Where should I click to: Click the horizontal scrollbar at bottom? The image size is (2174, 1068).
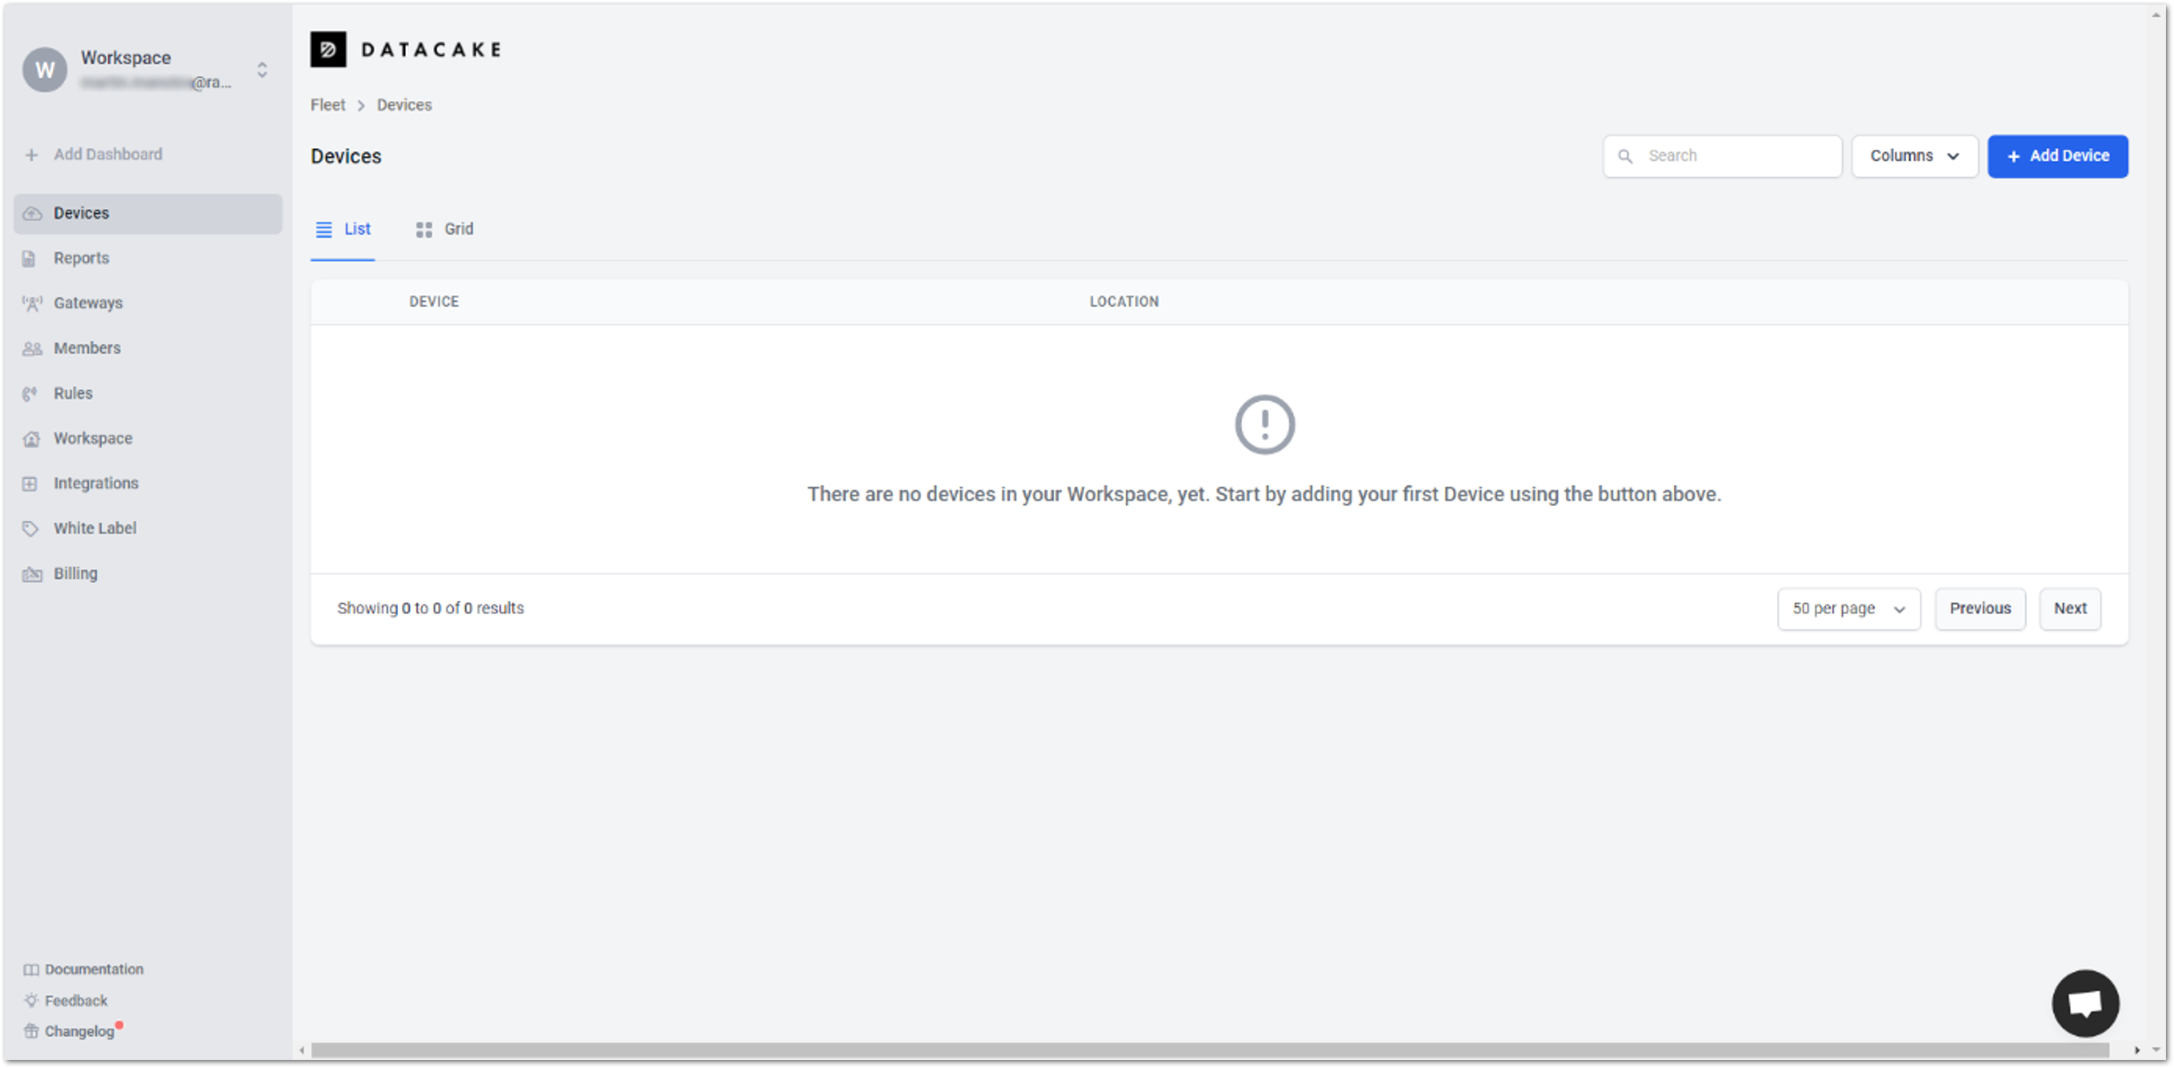pos(1209,1049)
